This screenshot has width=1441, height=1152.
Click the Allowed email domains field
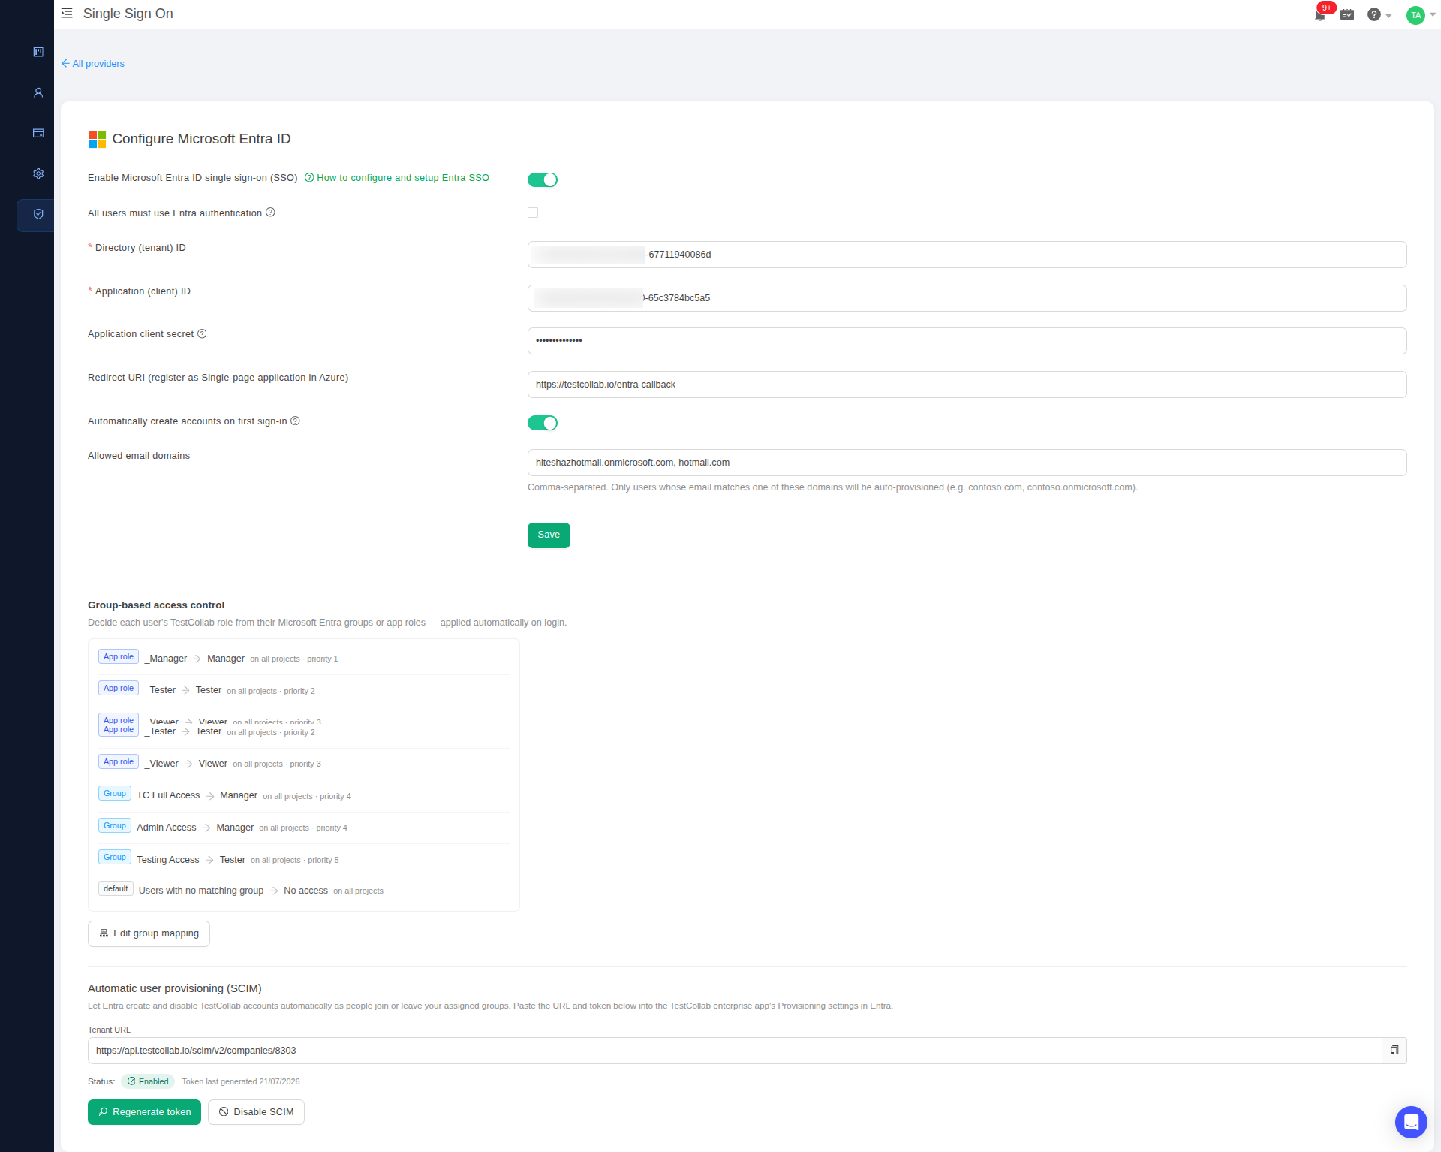tap(967, 463)
